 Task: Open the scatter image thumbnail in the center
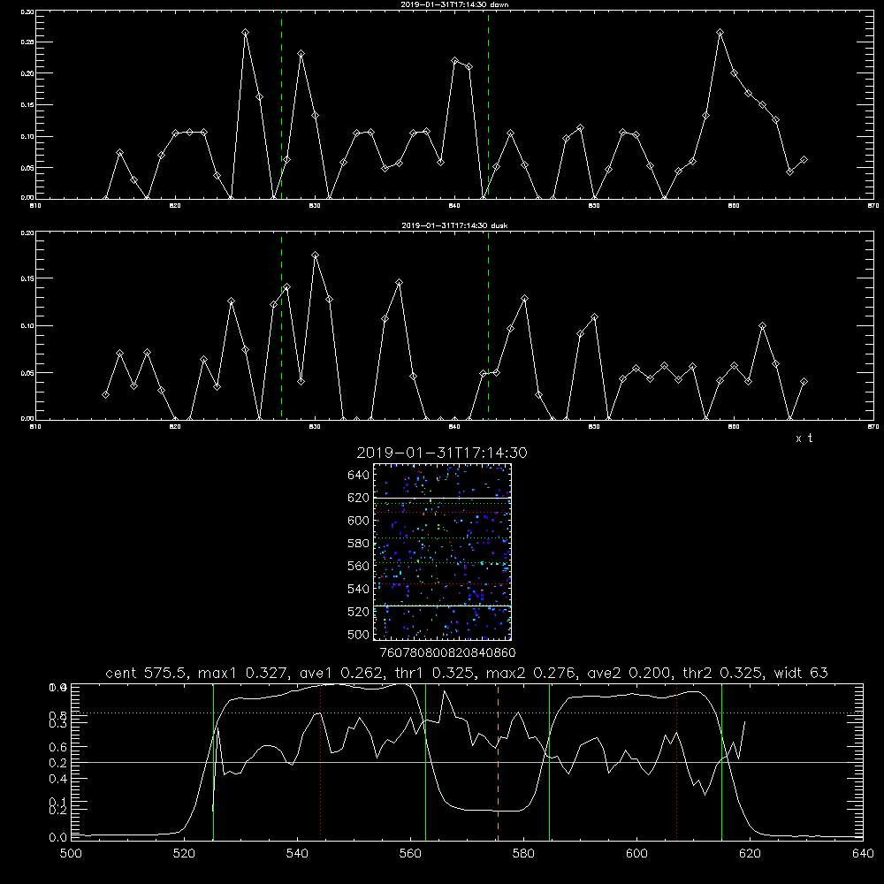[x=442, y=552]
